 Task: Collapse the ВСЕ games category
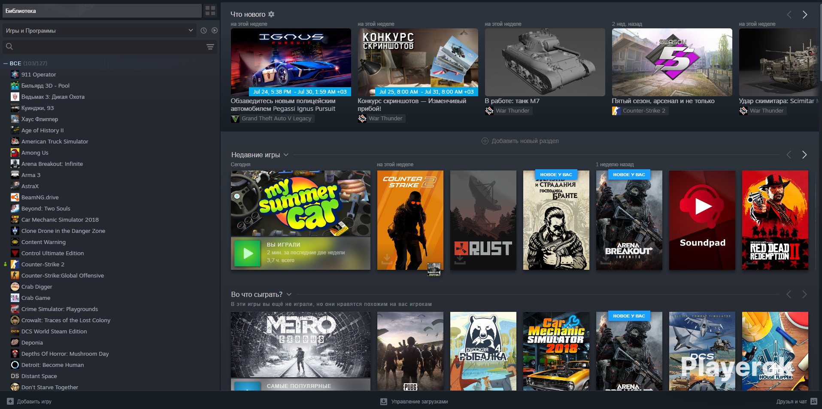coord(6,63)
